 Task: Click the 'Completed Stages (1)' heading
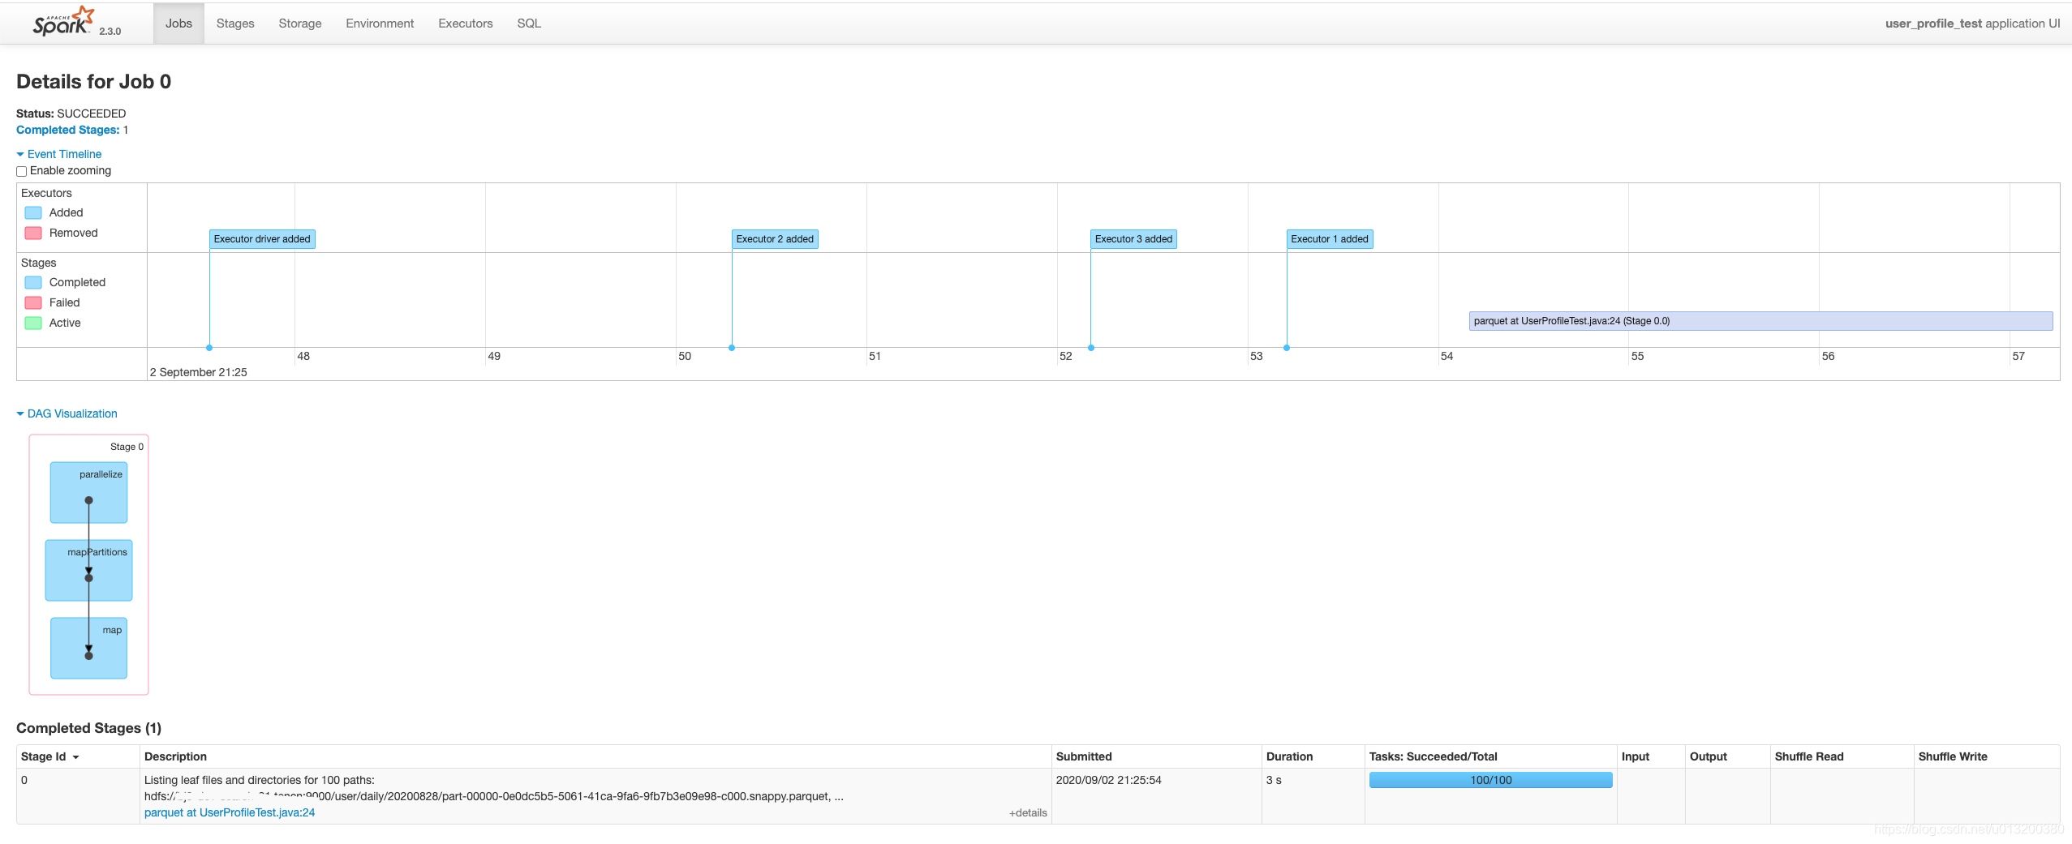point(88,728)
